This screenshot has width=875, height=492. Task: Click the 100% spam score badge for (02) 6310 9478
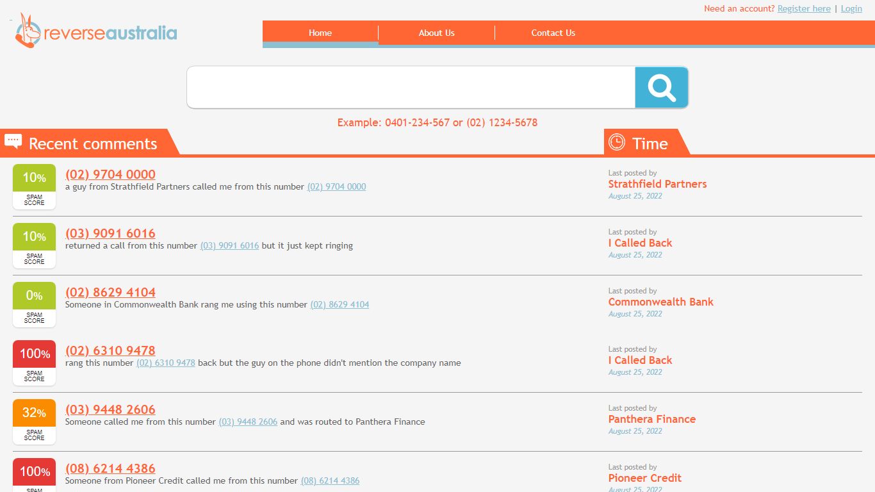click(34, 363)
